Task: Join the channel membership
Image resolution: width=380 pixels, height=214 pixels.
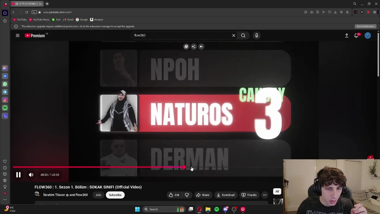Action: 98,195
